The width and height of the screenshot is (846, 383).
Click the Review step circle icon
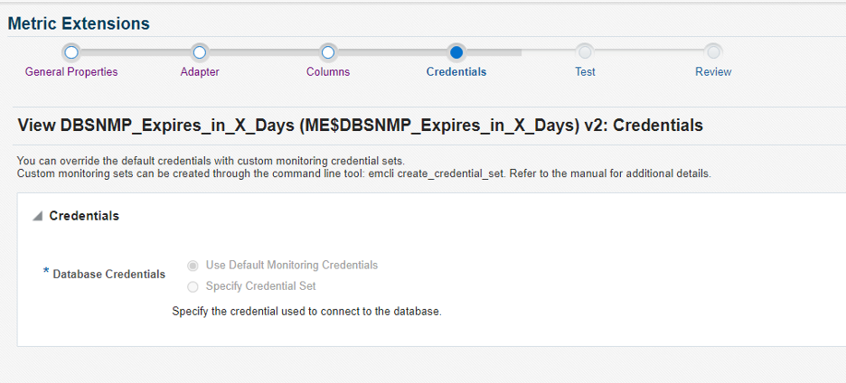[713, 52]
